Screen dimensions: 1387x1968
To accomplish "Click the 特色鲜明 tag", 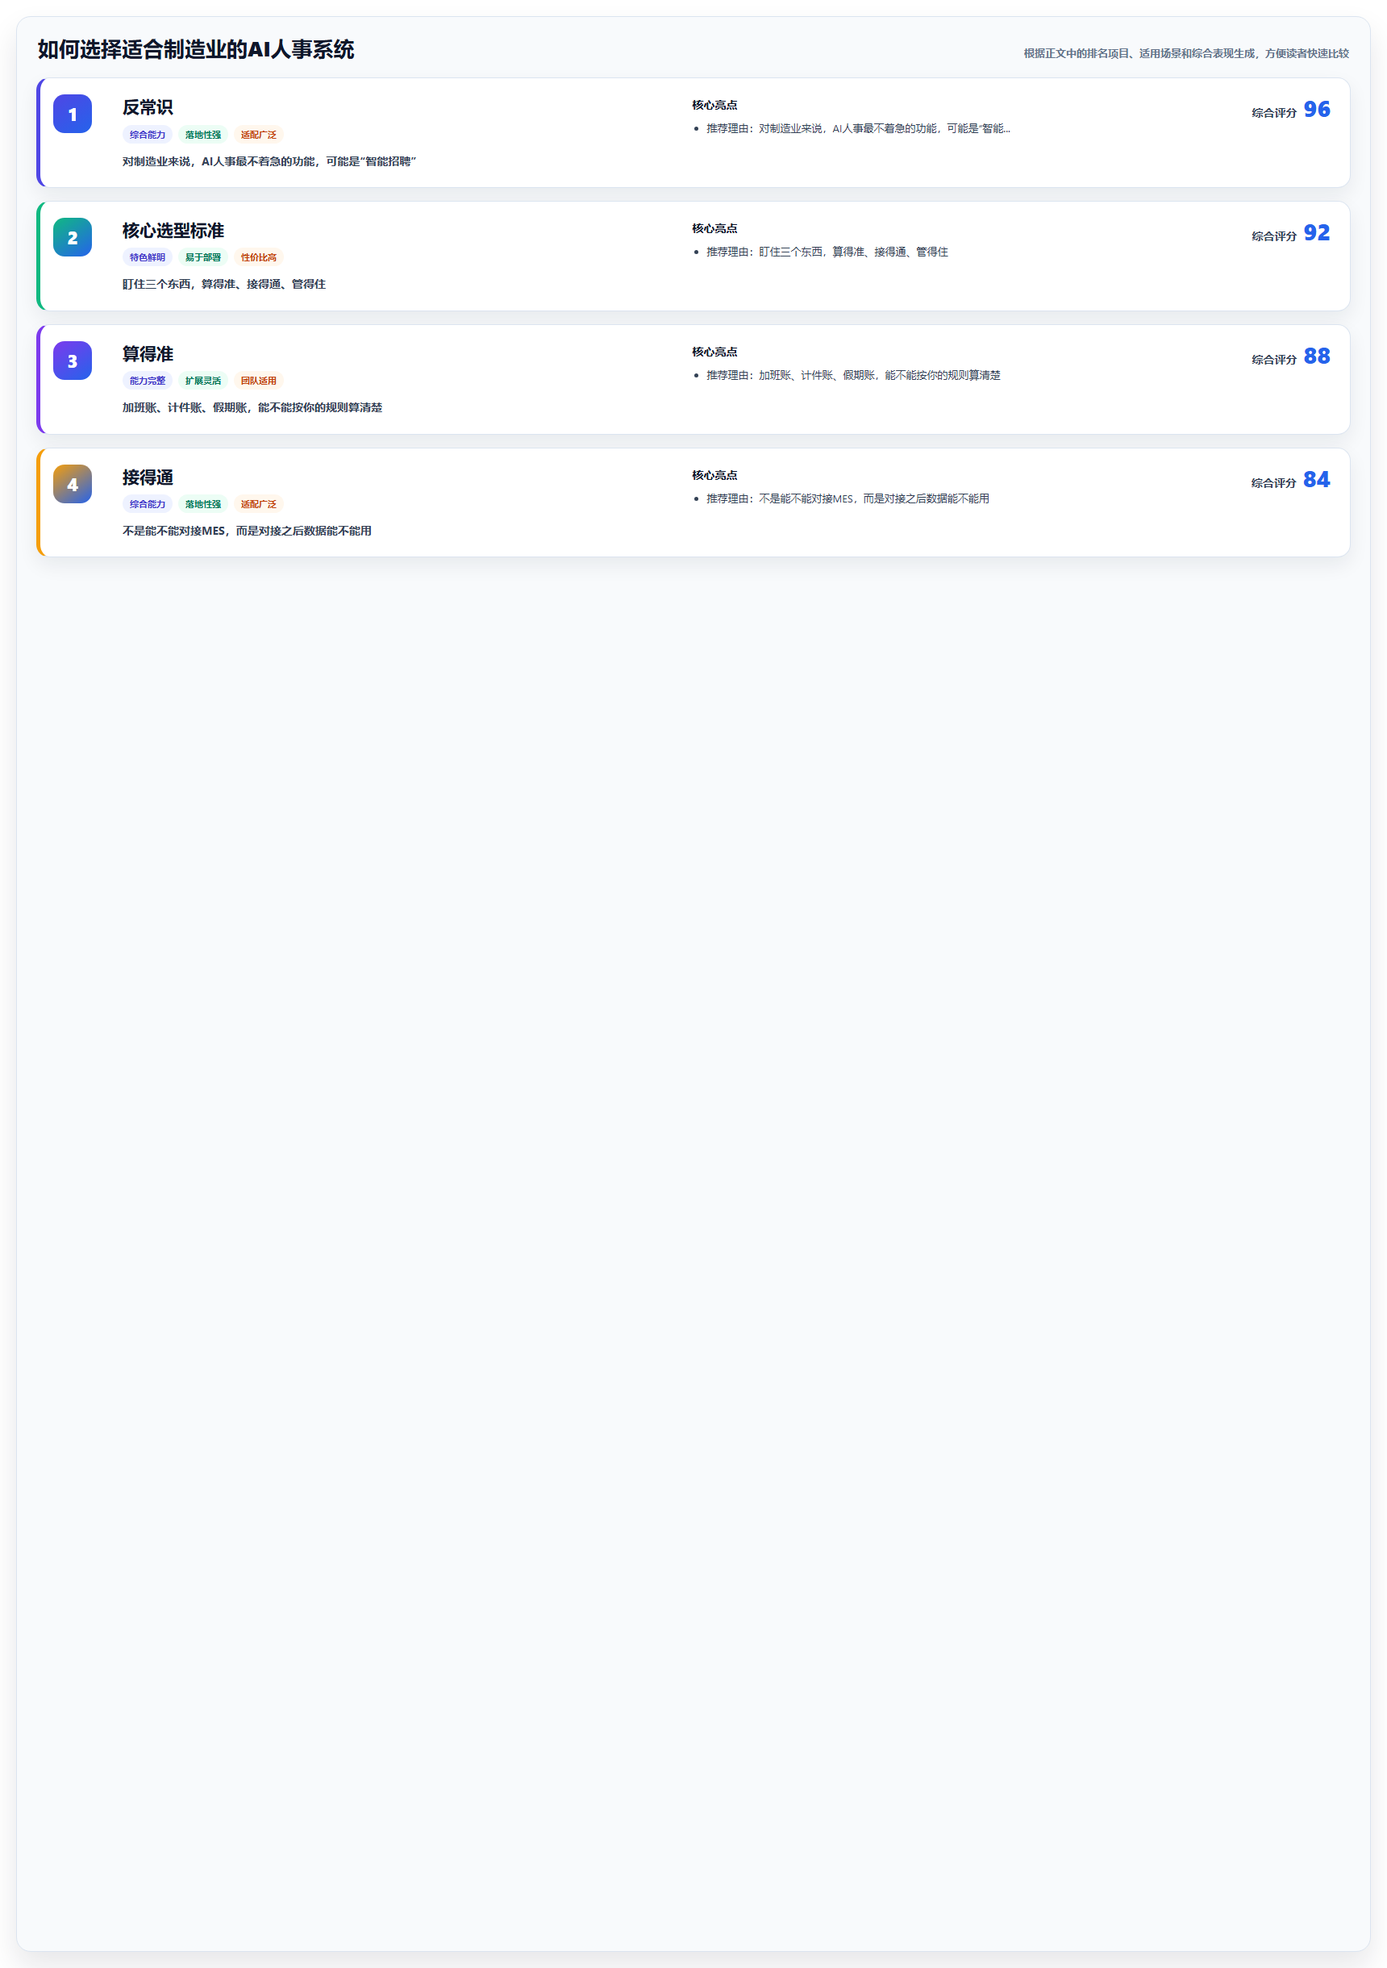I will pyautogui.click(x=148, y=257).
